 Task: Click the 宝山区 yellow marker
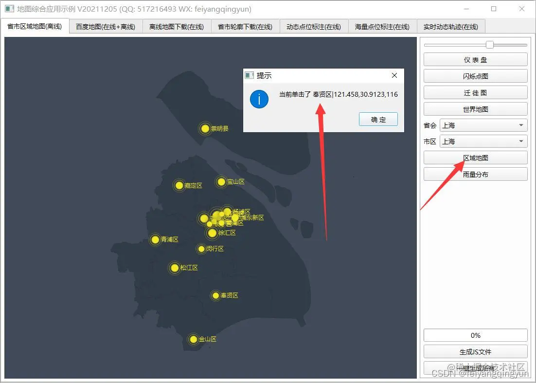click(222, 181)
